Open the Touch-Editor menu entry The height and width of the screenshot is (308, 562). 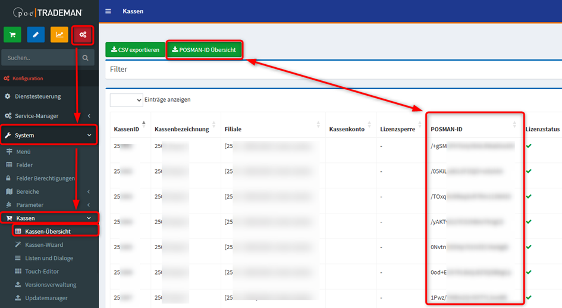click(x=42, y=271)
